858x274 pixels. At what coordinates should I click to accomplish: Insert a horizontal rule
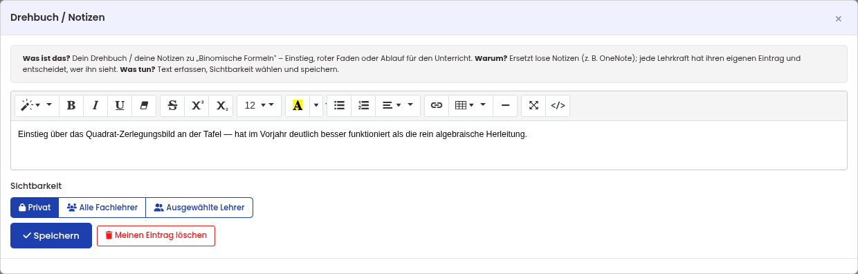click(x=505, y=105)
